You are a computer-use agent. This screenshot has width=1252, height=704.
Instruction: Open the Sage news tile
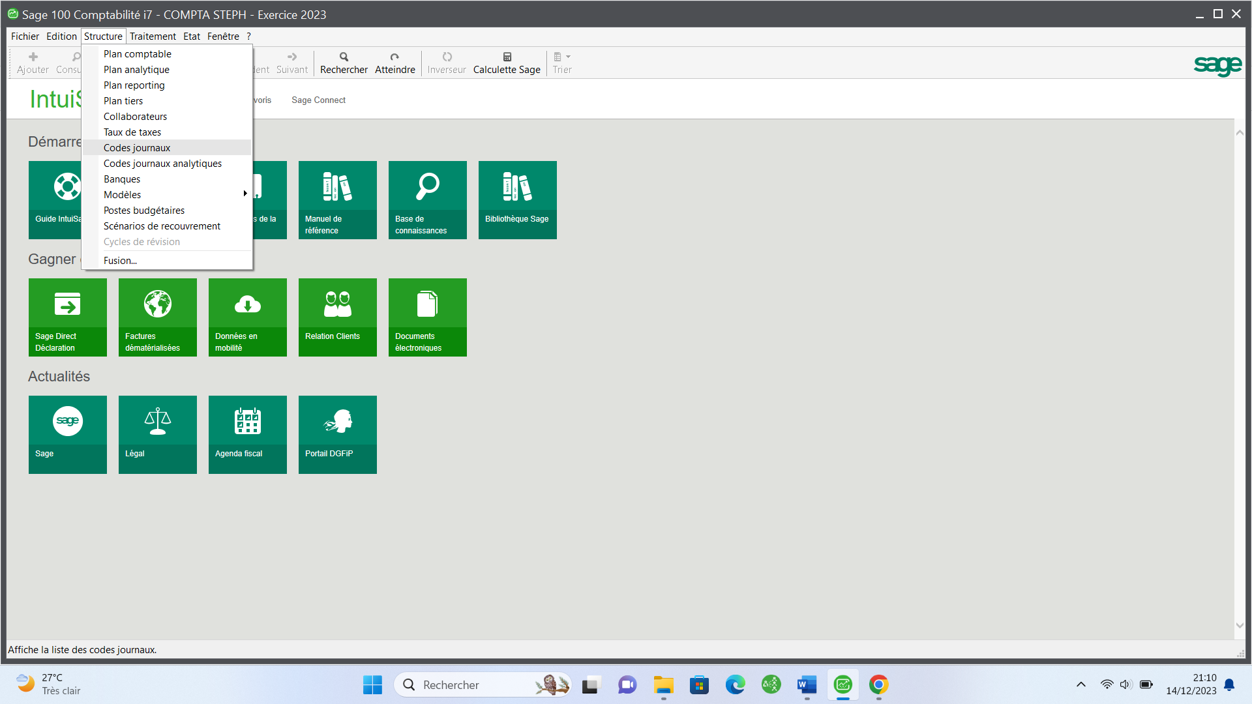[x=67, y=434]
